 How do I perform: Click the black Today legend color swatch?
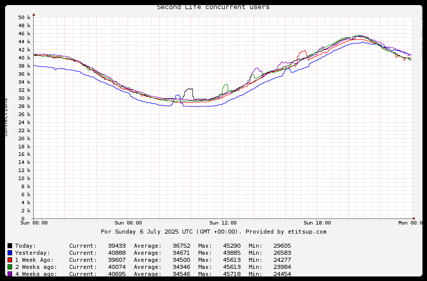tap(10, 246)
